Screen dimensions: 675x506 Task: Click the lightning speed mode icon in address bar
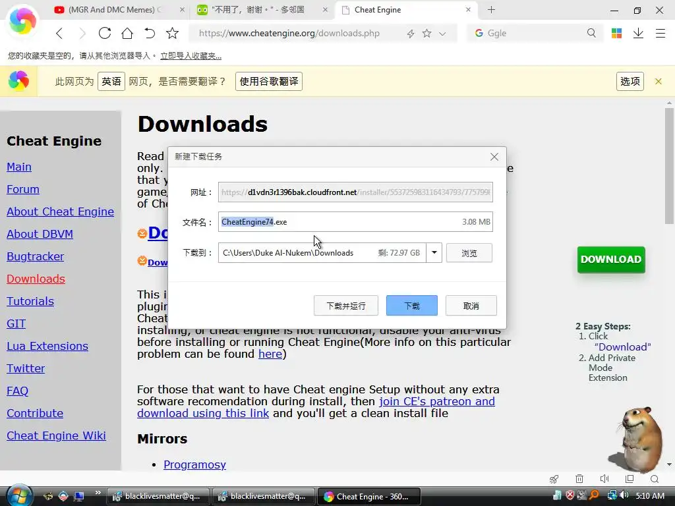pyautogui.click(x=411, y=34)
